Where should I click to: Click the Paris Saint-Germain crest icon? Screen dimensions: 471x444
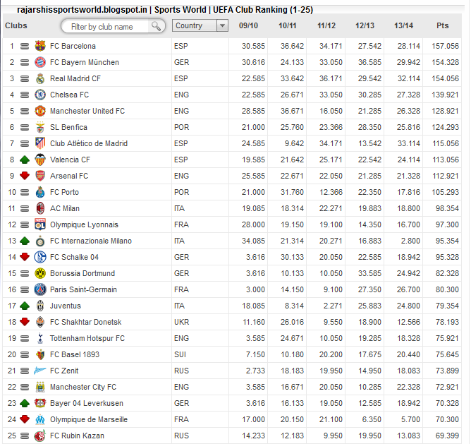(x=40, y=289)
